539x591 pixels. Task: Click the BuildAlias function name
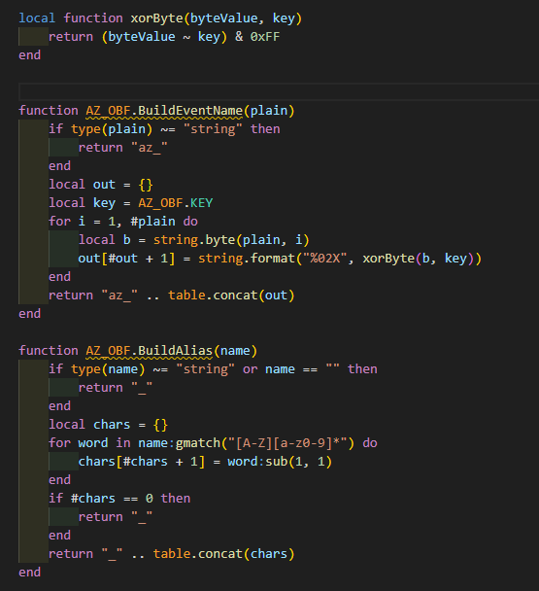[175, 351]
